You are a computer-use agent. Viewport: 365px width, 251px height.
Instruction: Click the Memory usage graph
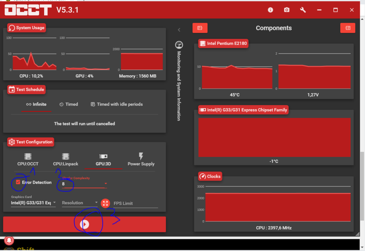[x=141, y=59]
